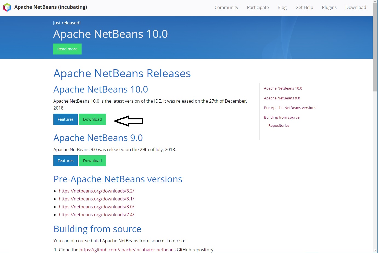This screenshot has width=378, height=253.
Task: Click the scrollbar down arrow
Action: [375, 251]
